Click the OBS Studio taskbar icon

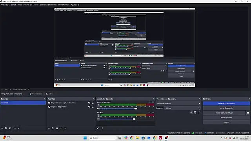(x=166, y=138)
